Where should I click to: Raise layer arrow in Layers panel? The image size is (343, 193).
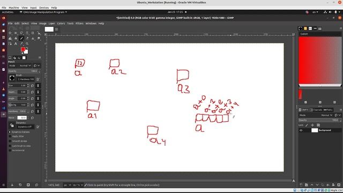(312, 185)
